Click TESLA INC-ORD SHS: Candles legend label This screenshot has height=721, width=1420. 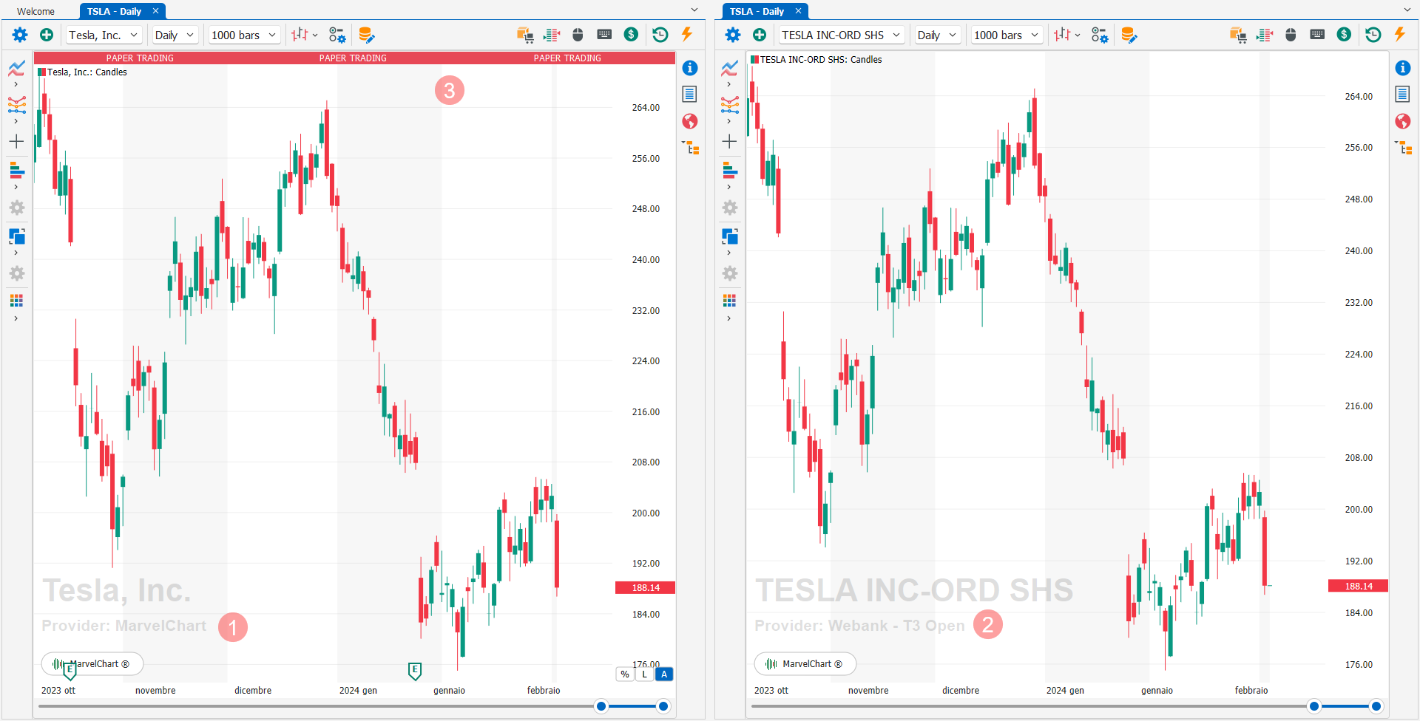click(821, 60)
